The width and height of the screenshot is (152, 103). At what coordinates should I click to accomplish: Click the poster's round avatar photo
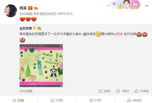(x=11, y=11)
